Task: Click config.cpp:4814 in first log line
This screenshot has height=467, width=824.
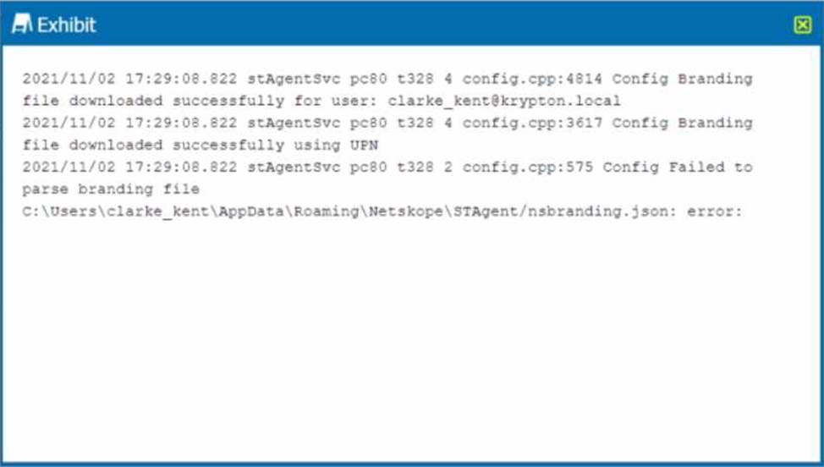Action: coord(532,79)
